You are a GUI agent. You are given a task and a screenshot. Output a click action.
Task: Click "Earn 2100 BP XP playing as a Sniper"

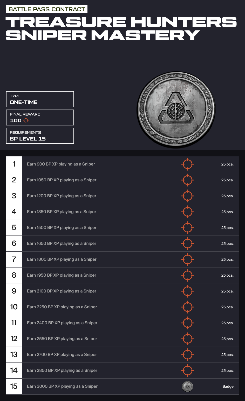tap(62, 291)
